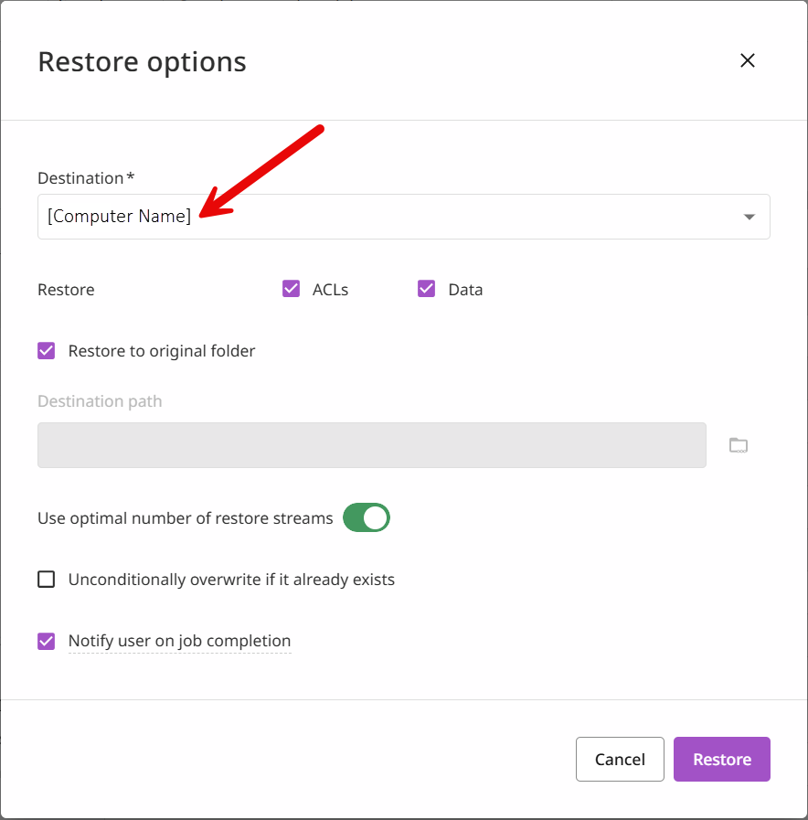The image size is (808, 820).
Task: Click the purple Restore button
Action: 721,760
